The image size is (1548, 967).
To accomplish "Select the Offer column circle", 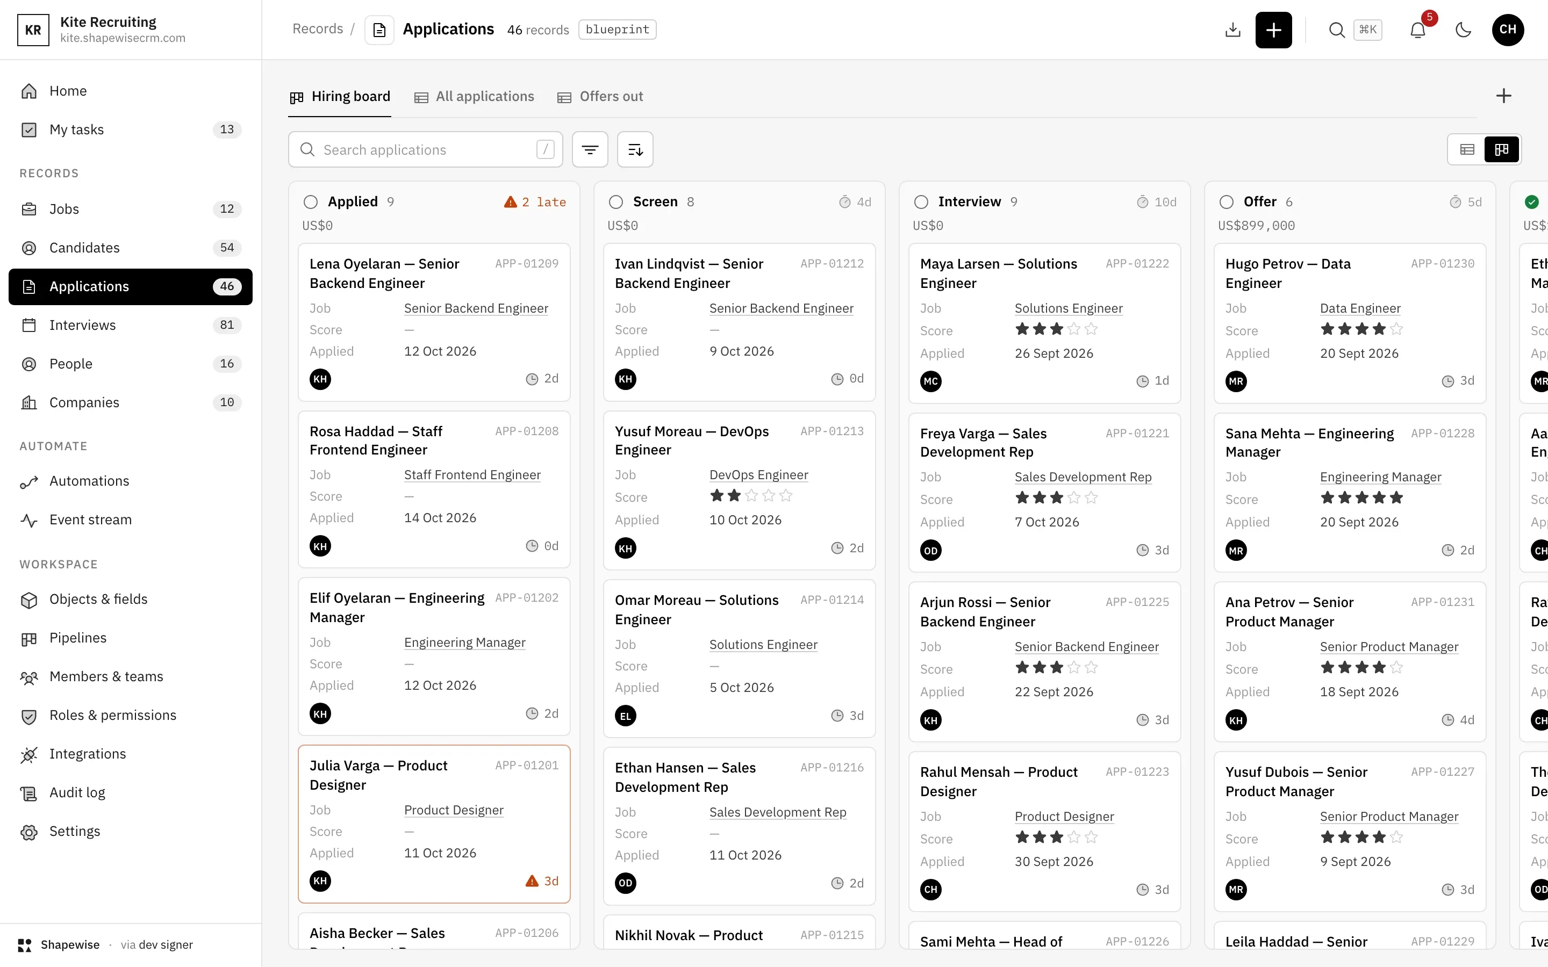I will pos(1226,202).
